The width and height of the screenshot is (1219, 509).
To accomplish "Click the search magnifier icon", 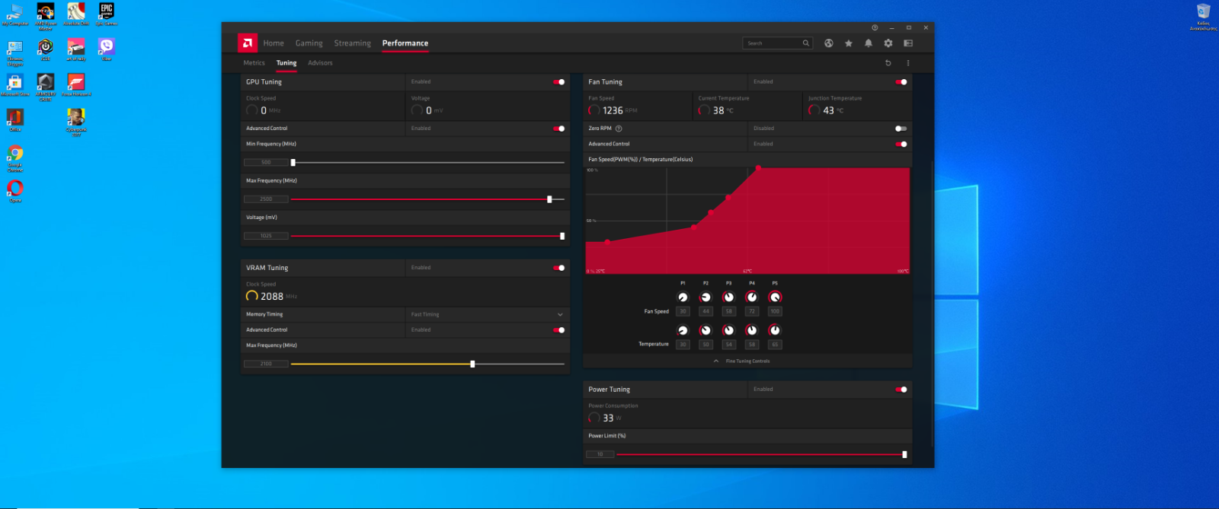I will tap(806, 43).
